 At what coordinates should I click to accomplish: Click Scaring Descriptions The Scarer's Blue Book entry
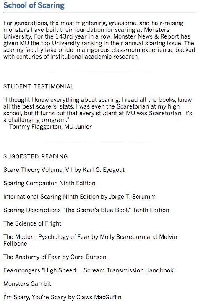point(86,210)
